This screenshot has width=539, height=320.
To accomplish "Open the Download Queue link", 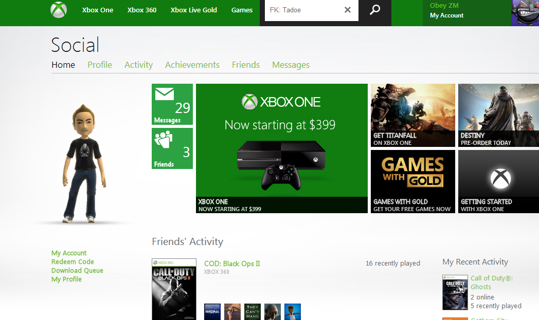I will [x=77, y=271].
